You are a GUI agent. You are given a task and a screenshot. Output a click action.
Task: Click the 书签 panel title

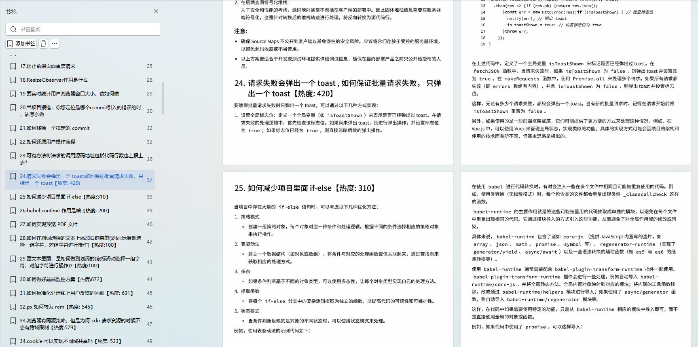[x=11, y=12]
